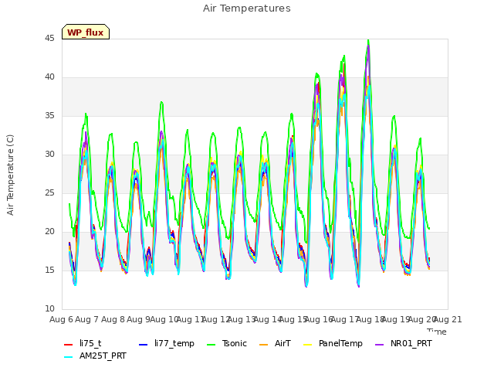Click the red li75_t legend swatch
The height and width of the screenshot is (371, 494).
tap(69, 345)
